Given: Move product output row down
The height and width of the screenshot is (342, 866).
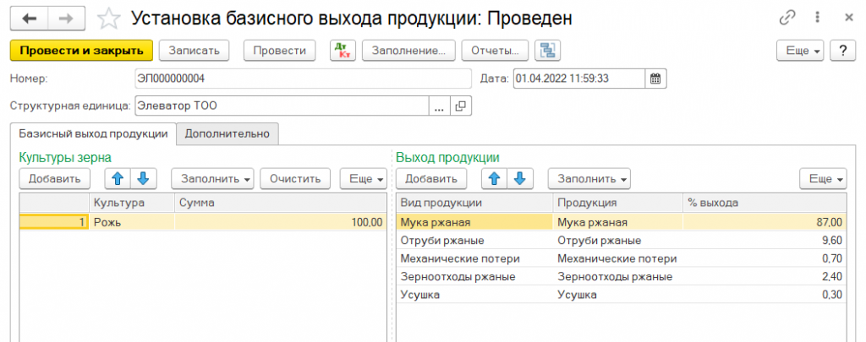Looking at the screenshot, I should 520,178.
